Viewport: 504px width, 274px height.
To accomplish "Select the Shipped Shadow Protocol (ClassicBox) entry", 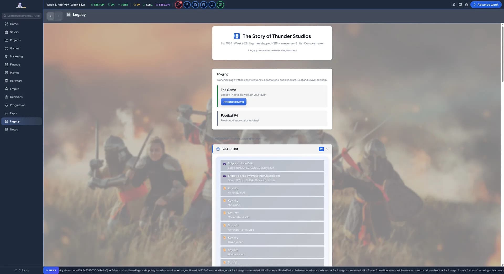I will point(272,178).
